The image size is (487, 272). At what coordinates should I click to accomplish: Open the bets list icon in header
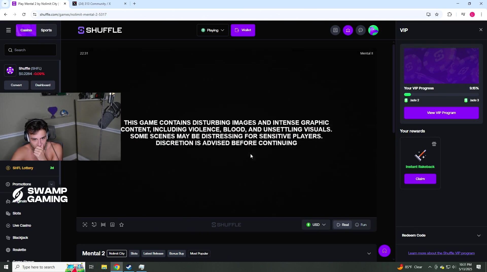pos(335,30)
